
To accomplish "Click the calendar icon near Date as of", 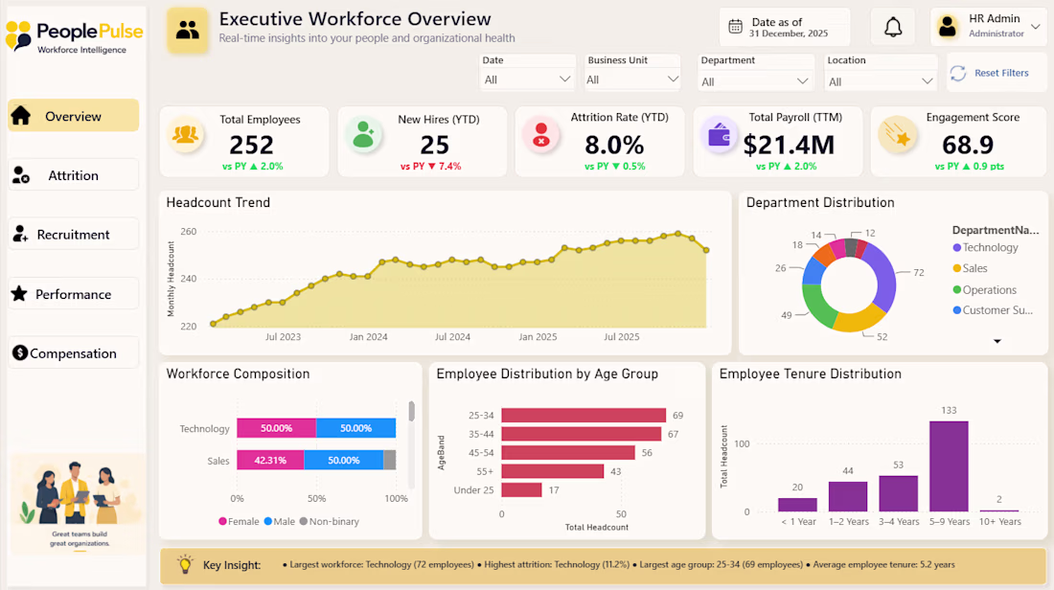I will pyautogui.click(x=735, y=27).
